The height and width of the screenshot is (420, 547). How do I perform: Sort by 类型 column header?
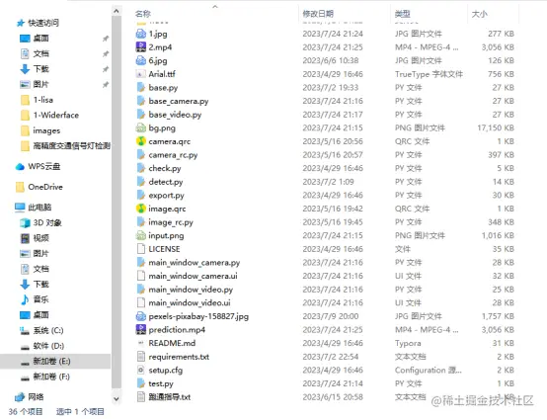(x=402, y=14)
